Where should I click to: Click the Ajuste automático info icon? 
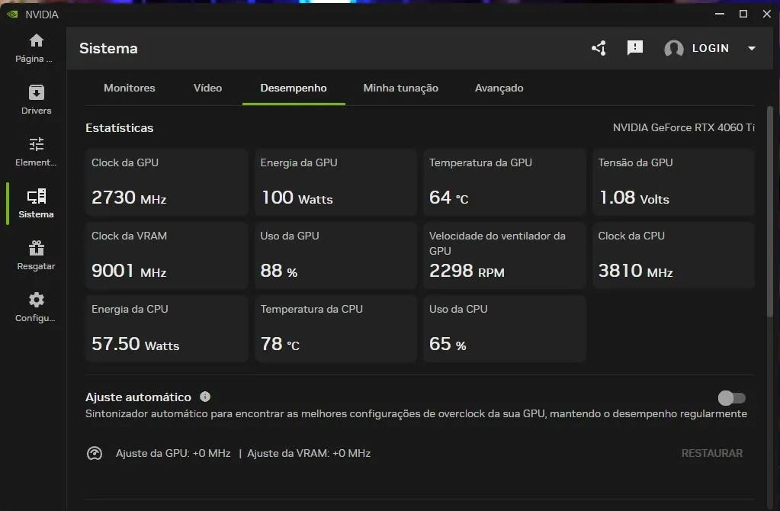pos(205,397)
